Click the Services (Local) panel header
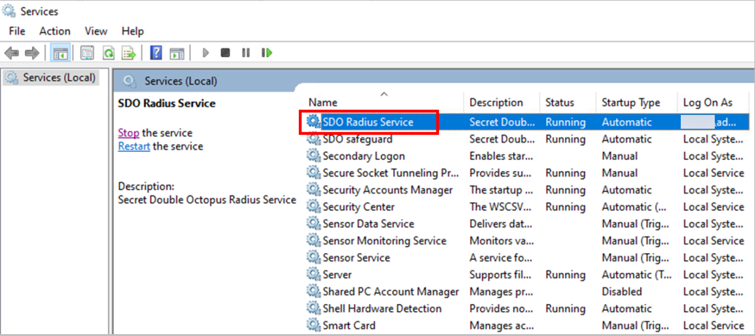 [181, 81]
